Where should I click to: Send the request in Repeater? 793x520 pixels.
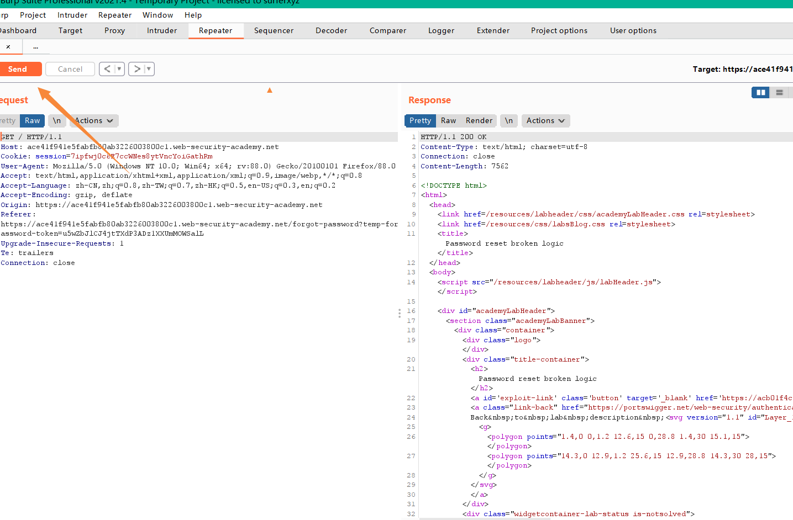click(x=20, y=69)
